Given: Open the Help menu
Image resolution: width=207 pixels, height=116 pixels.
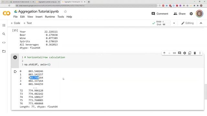Looking at the screenshot, I should [69, 17].
